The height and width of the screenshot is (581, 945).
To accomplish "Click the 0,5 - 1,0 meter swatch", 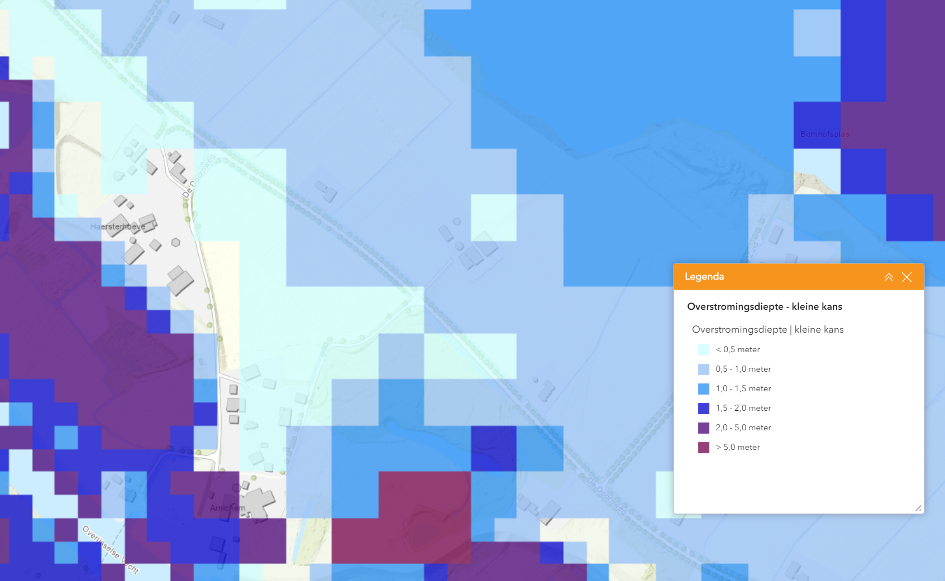I will tap(704, 369).
